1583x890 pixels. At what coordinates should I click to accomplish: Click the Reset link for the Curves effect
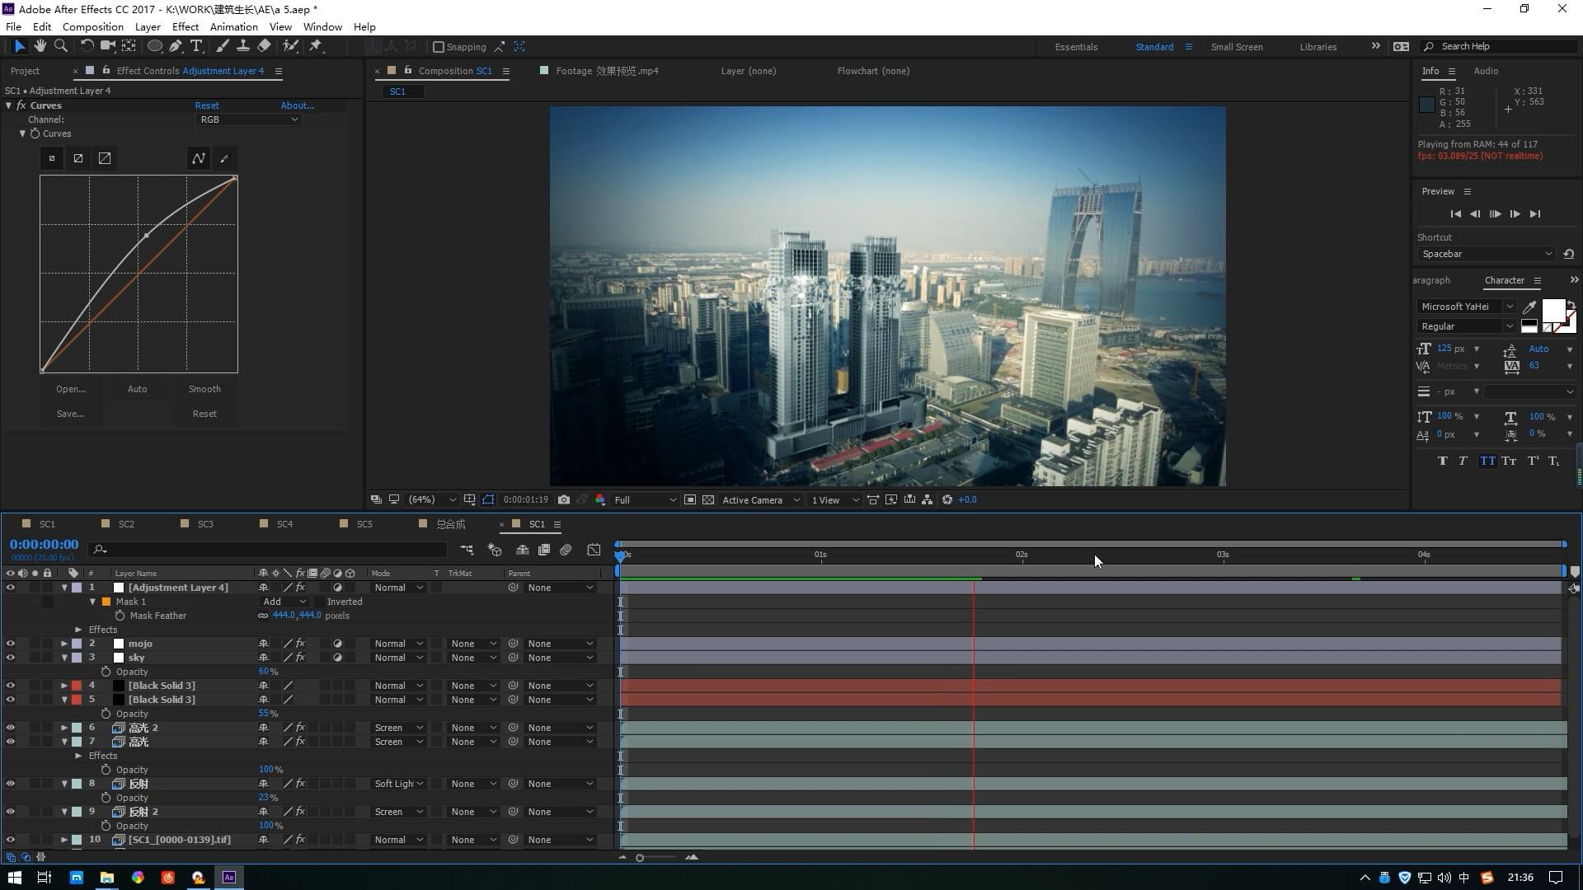[x=207, y=105]
